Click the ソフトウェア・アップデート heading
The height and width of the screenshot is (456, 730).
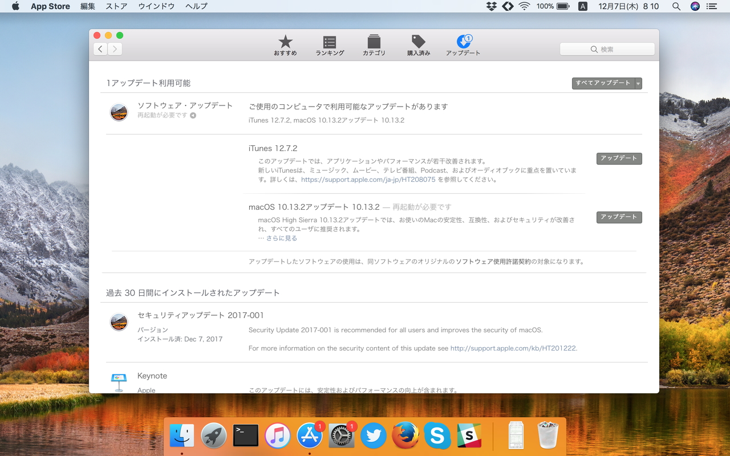click(x=185, y=105)
